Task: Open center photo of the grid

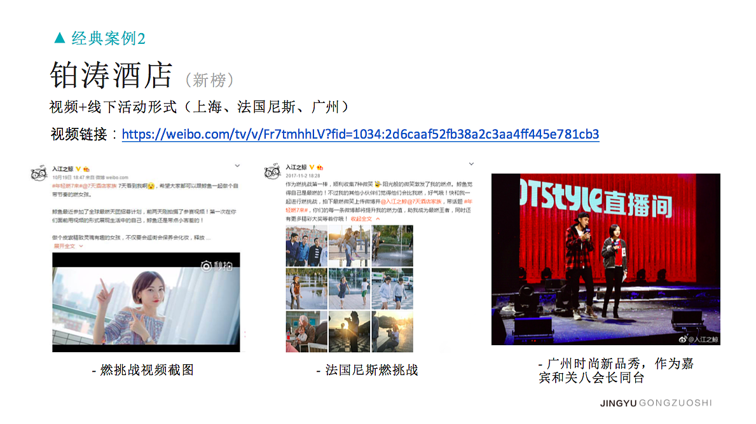Action: 349,289
